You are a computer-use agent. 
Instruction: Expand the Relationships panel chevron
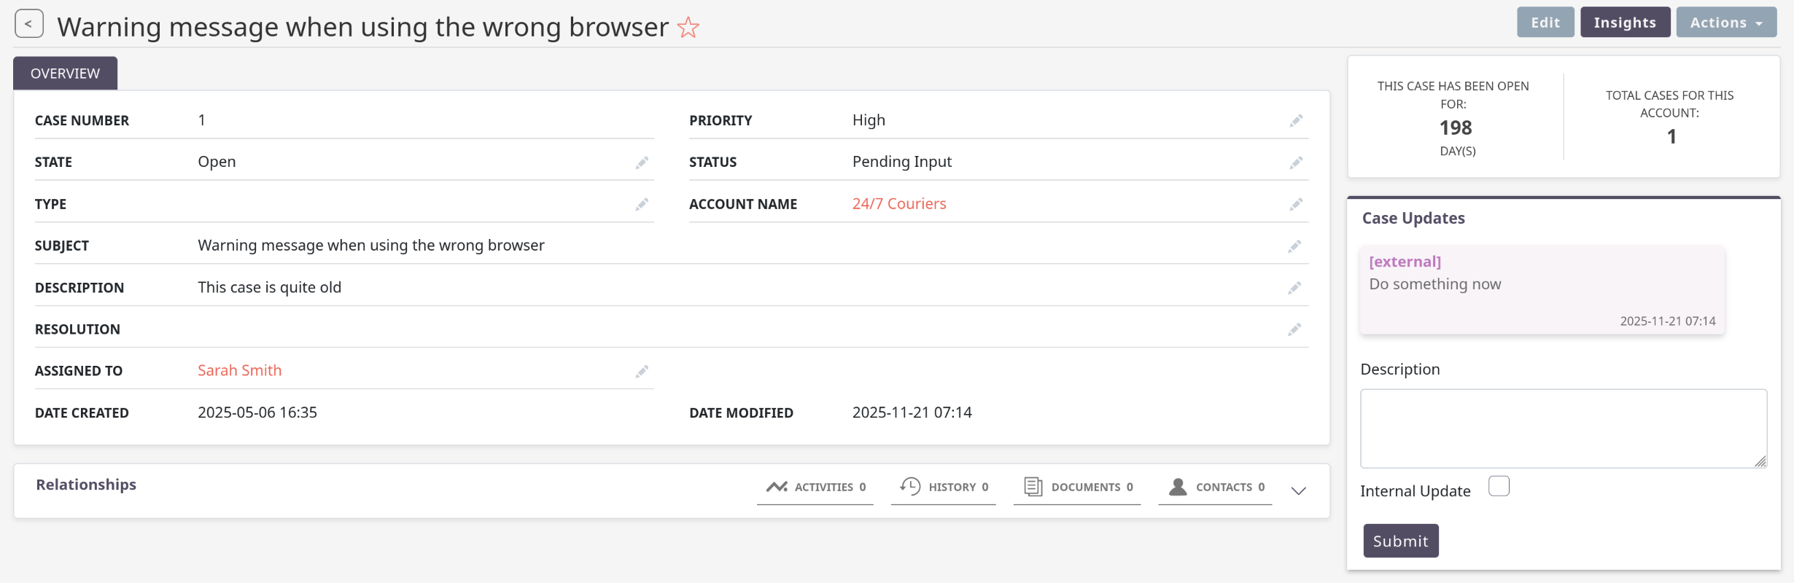1298,490
